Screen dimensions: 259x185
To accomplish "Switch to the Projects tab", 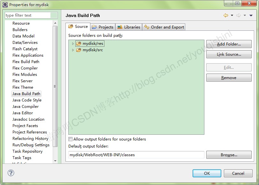I will click(103, 27).
